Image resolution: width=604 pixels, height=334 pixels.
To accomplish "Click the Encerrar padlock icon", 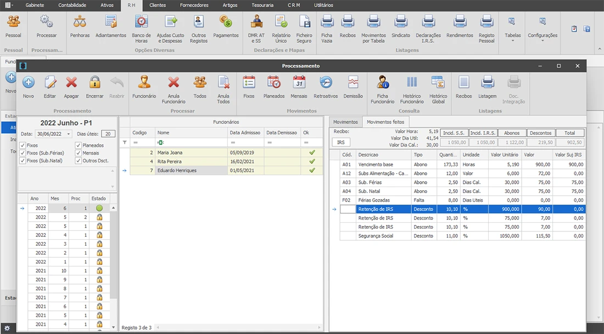I will (94, 83).
